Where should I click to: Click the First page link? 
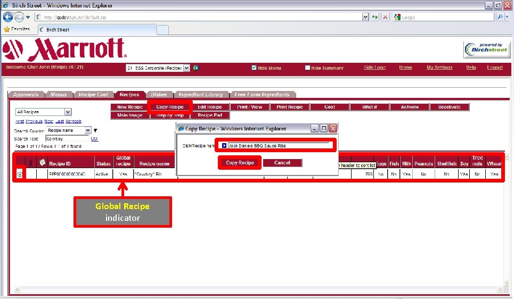click(x=20, y=121)
